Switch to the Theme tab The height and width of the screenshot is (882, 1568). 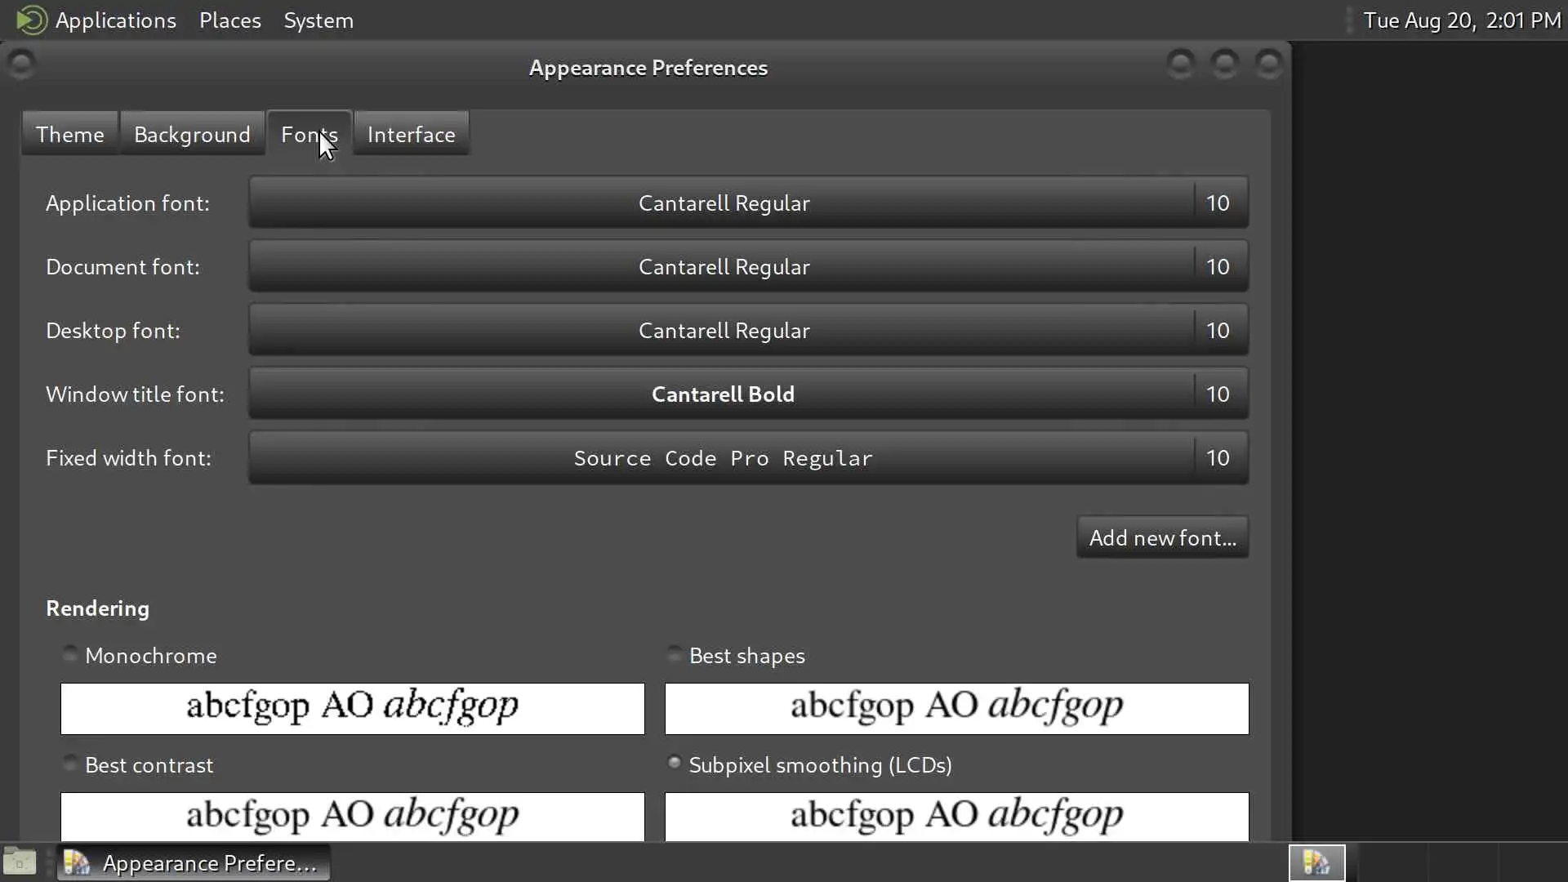70,134
